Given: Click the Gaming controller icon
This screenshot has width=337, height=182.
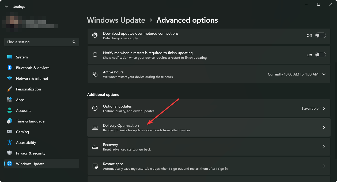Looking at the screenshot, I should 10,132.
